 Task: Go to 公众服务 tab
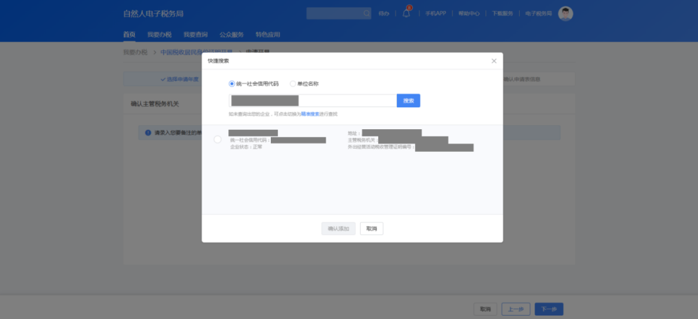click(231, 35)
